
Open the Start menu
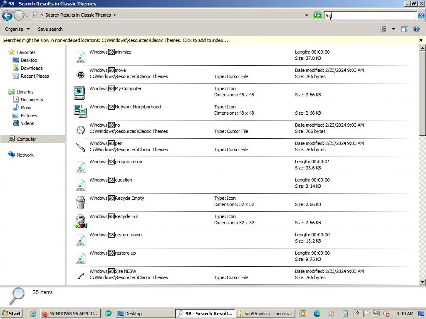pyautogui.click(x=11, y=314)
